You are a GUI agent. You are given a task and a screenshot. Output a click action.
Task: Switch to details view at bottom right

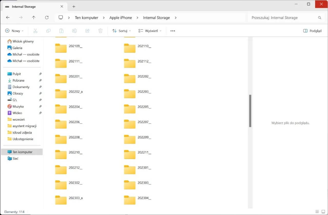pyautogui.click(x=317, y=212)
